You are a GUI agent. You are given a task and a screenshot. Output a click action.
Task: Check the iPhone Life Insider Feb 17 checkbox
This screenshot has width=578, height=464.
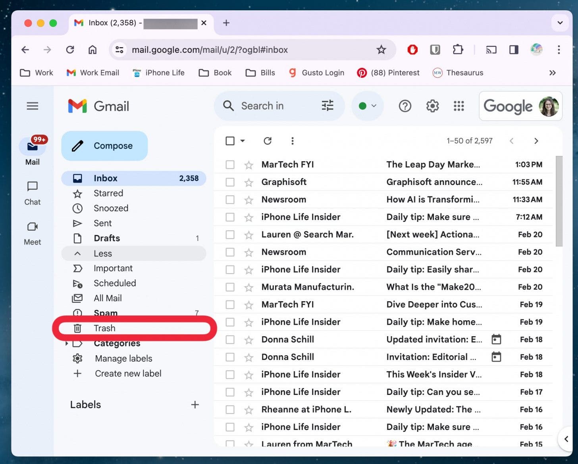pos(230,392)
